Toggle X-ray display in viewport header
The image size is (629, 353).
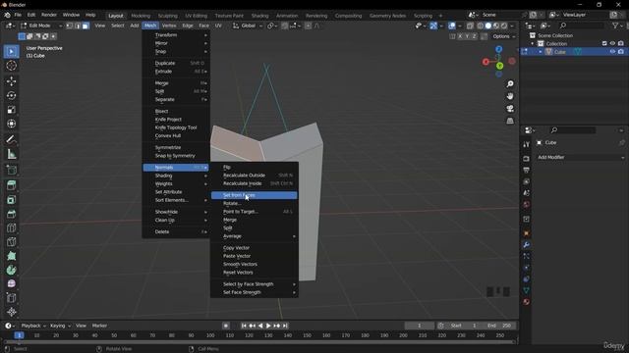470,25
